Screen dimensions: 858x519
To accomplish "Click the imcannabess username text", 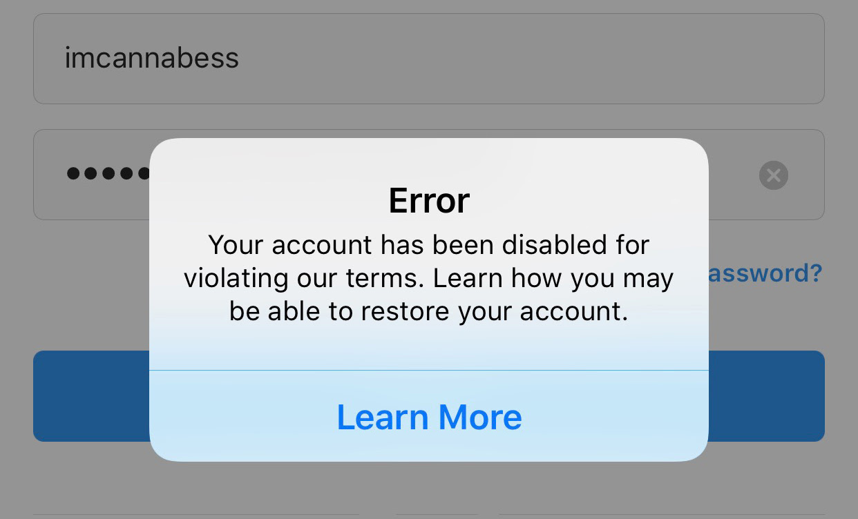I will pos(152,58).
